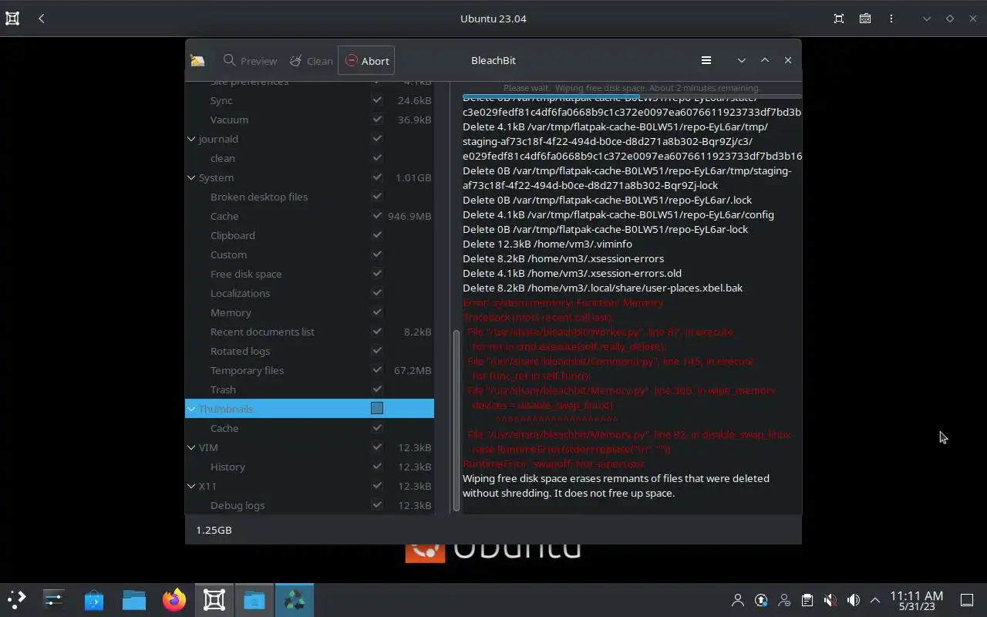
Task: Toggle the Memory checkbox
Action: (x=377, y=312)
